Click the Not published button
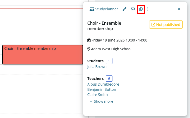Viewport: 190px width, 118px height. (166, 25)
